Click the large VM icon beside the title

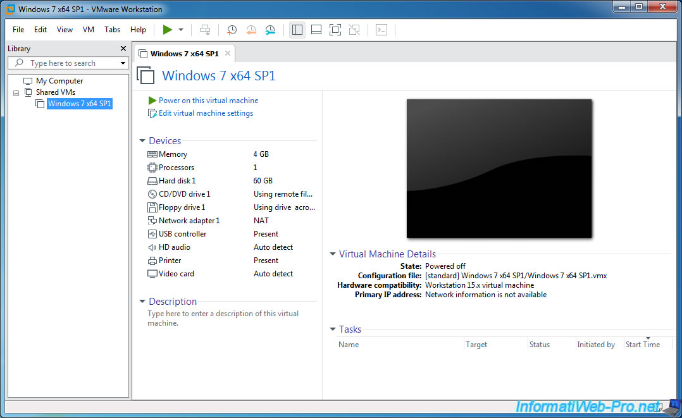[146, 75]
